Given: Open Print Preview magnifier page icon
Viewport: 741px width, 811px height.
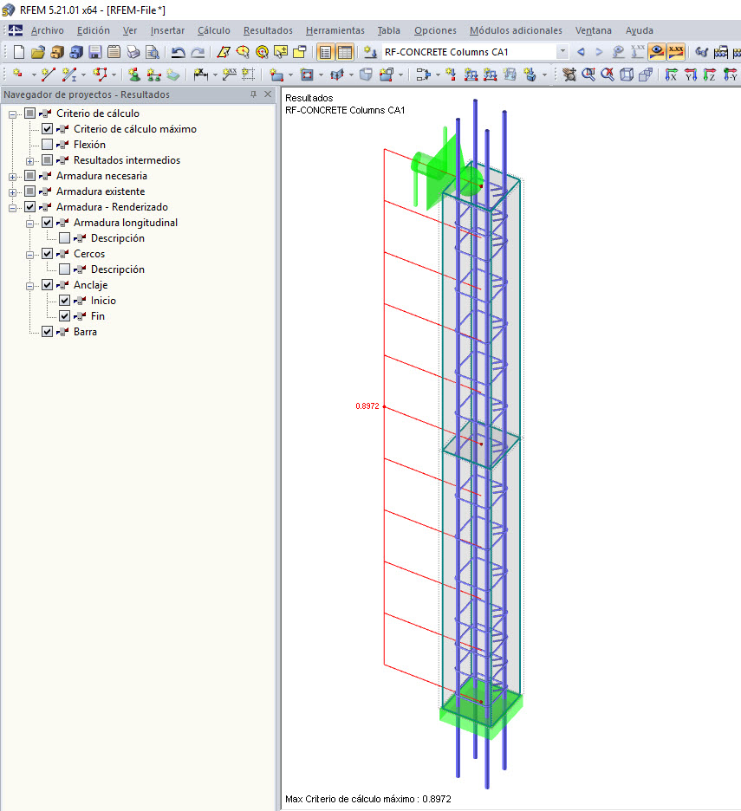Looking at the screenshot, I should tap(153, 52).
